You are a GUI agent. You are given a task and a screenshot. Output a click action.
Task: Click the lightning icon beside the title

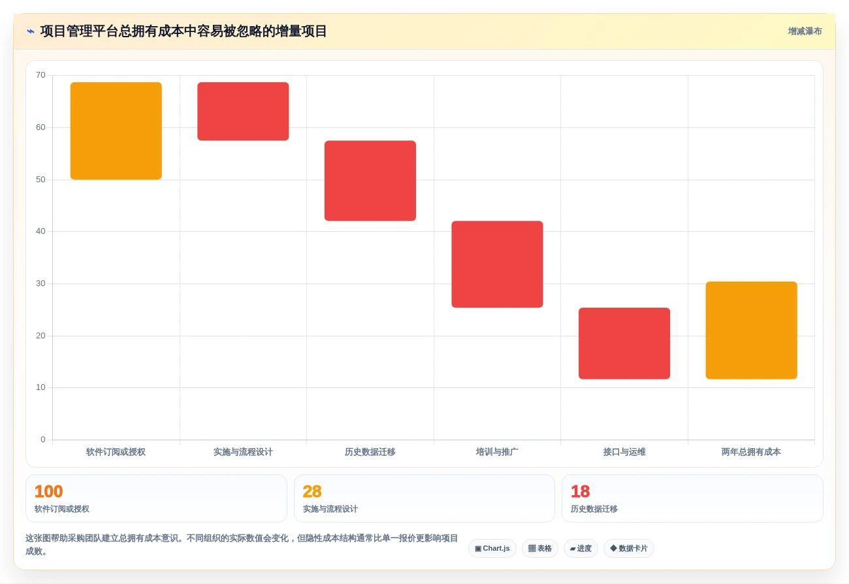[31, 31]
